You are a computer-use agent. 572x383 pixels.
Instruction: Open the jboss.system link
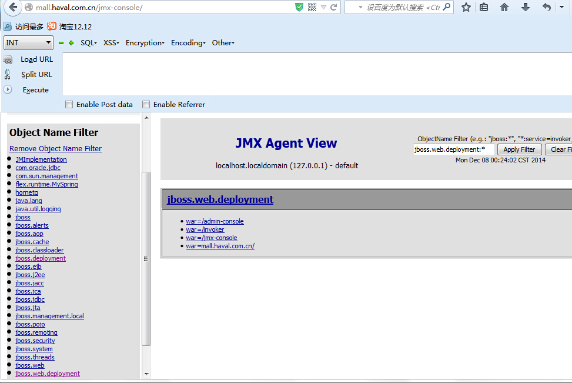[34, 349]
